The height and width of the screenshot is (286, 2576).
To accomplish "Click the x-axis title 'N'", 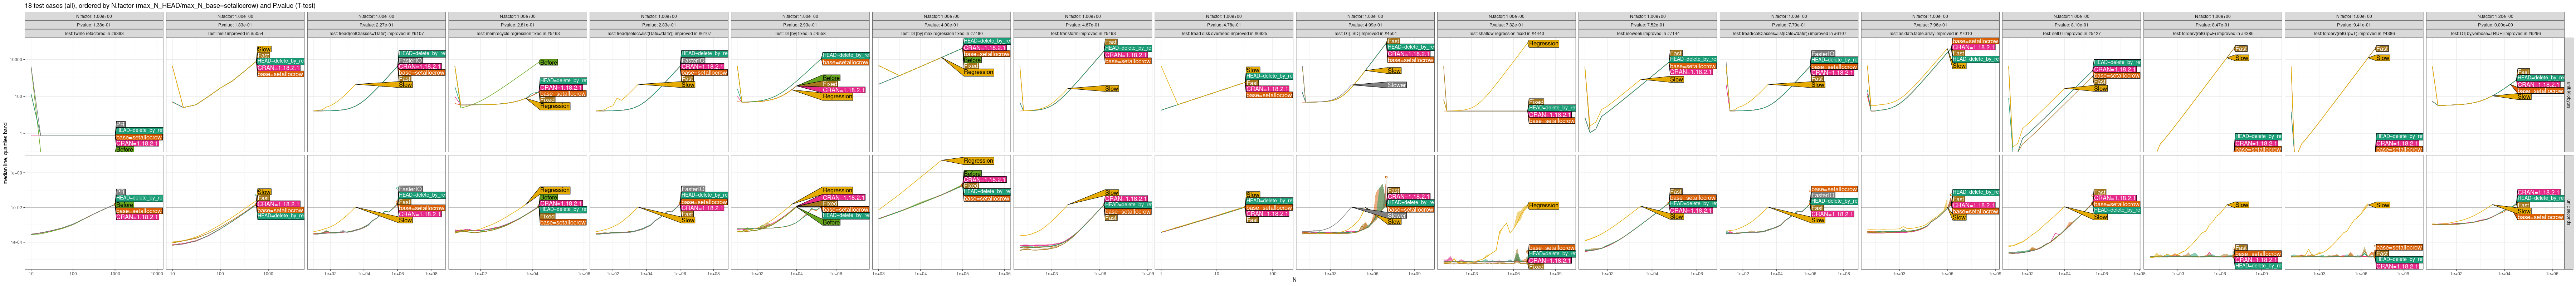I will (x=1294, y=280).
